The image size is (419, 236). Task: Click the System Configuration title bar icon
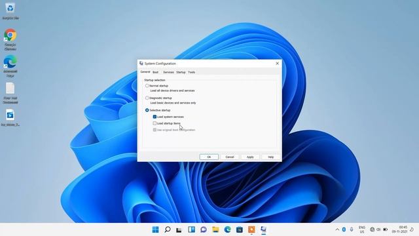pos(141,64)
